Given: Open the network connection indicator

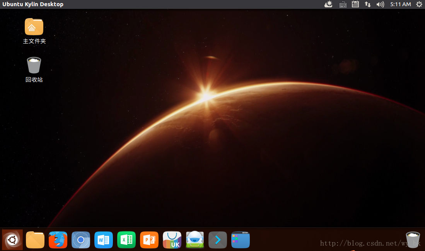Looking at the screenshot, I should click(x=367, y=4).
